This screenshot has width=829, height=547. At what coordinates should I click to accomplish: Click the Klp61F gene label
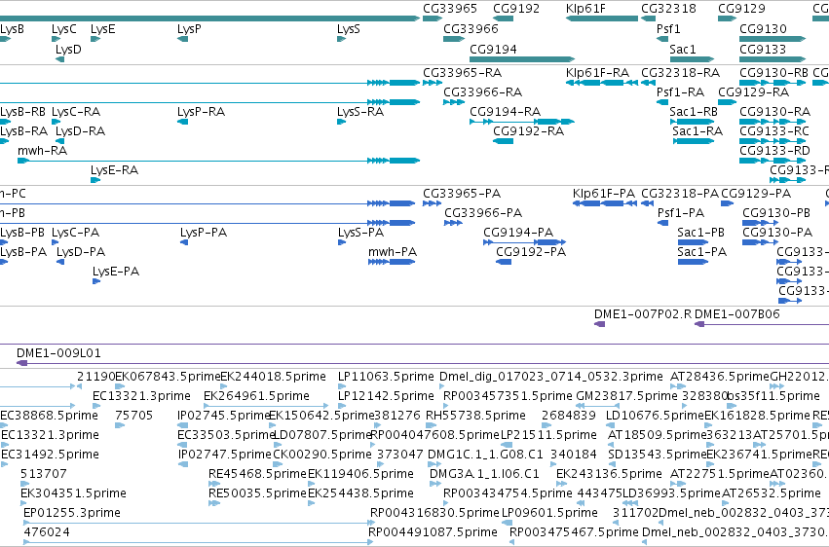pyautogui.click(x=585, y=9)
